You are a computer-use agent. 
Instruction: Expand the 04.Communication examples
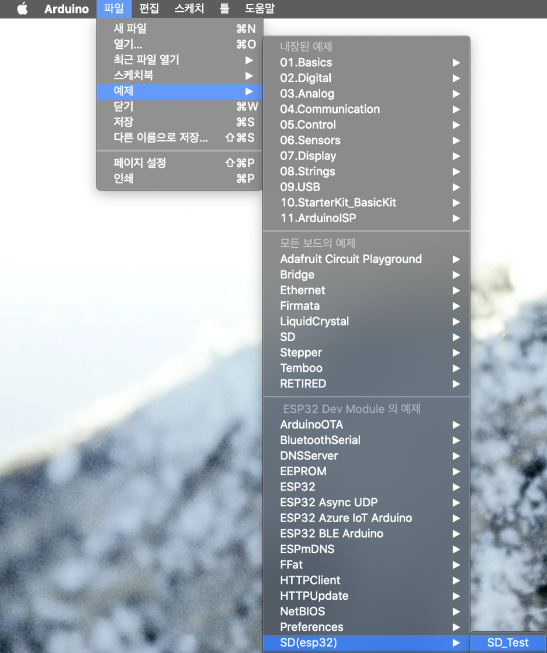coord(366,109)
